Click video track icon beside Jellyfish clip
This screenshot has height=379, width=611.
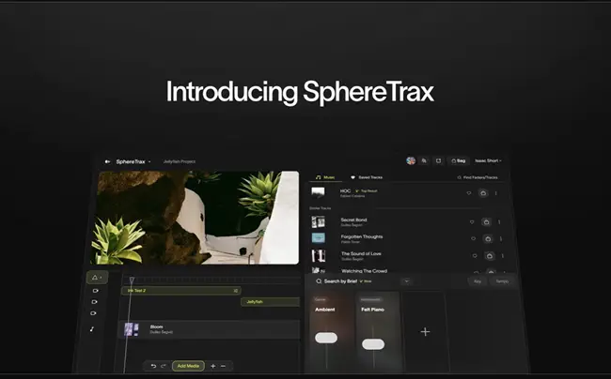click(x=94, y=302)
